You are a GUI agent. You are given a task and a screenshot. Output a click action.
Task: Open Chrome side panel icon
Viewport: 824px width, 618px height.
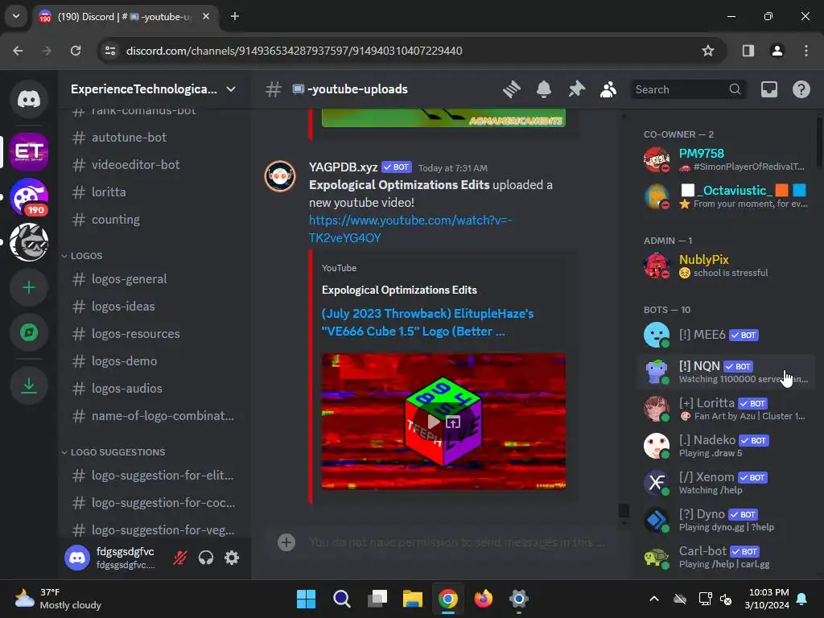pos(748,51)
